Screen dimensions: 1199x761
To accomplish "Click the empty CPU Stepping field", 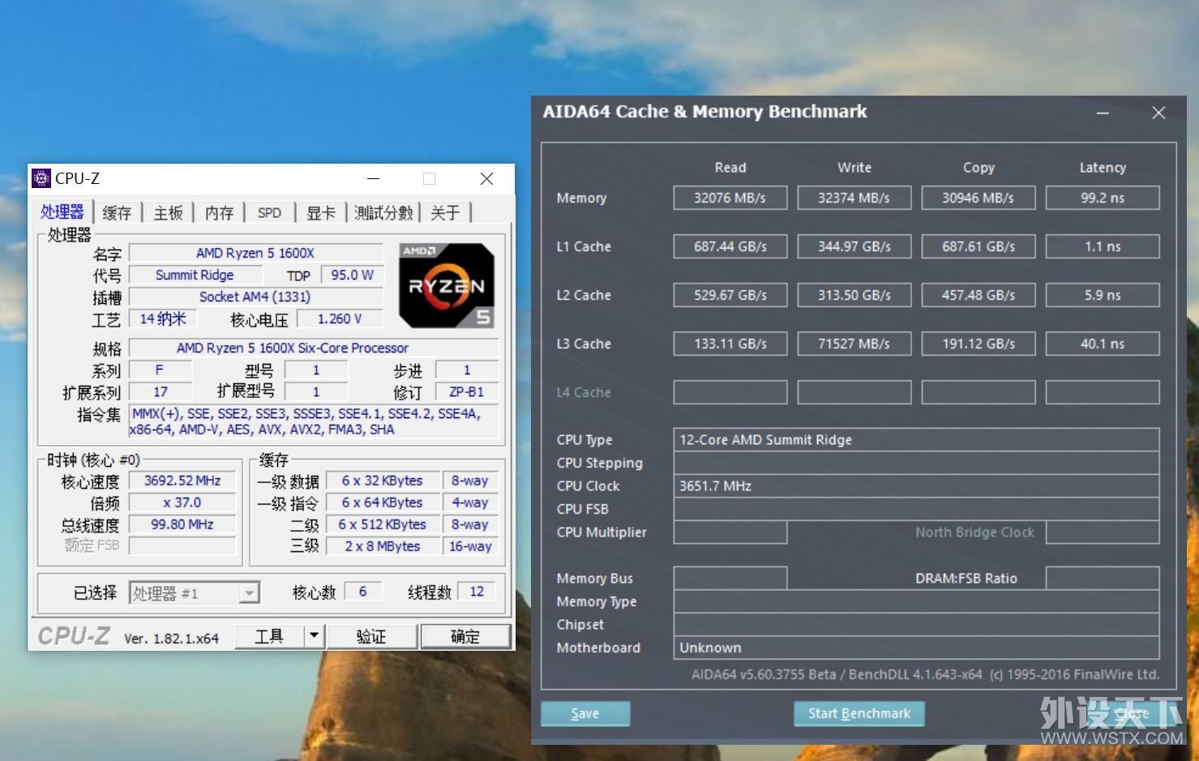I will (916, 463).
